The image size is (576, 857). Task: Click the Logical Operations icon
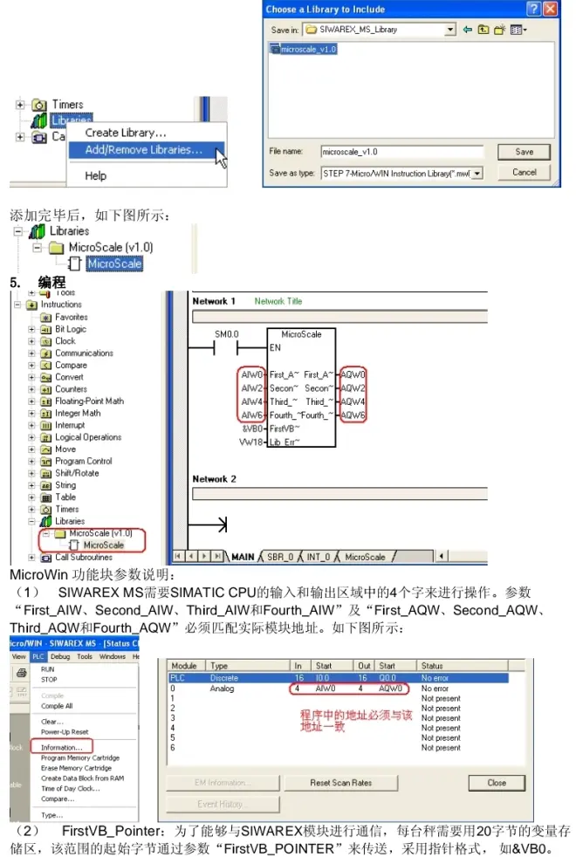(46, 437)
